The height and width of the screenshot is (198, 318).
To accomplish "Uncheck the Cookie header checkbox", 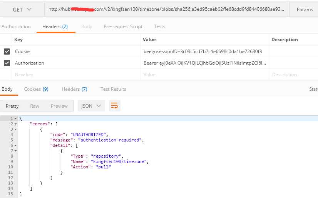I will pos(7,52).
